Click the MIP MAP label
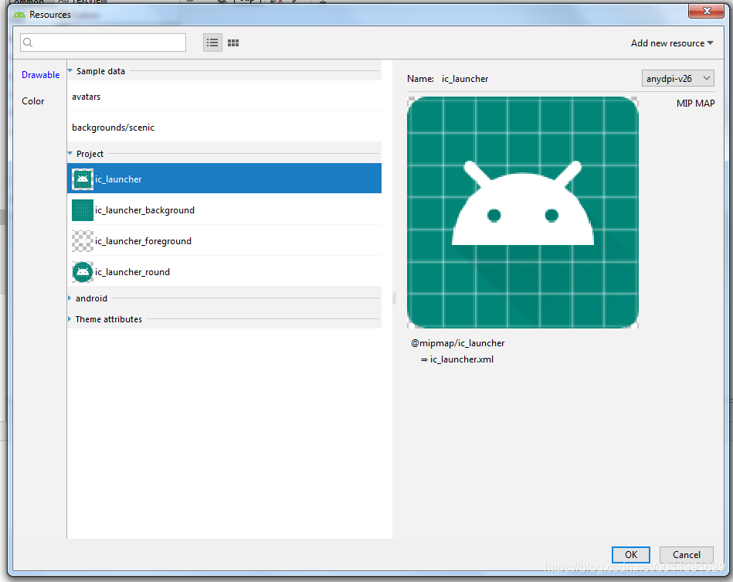Image resolution: width=733 pixels, height=582 pixels. [695, 104]
